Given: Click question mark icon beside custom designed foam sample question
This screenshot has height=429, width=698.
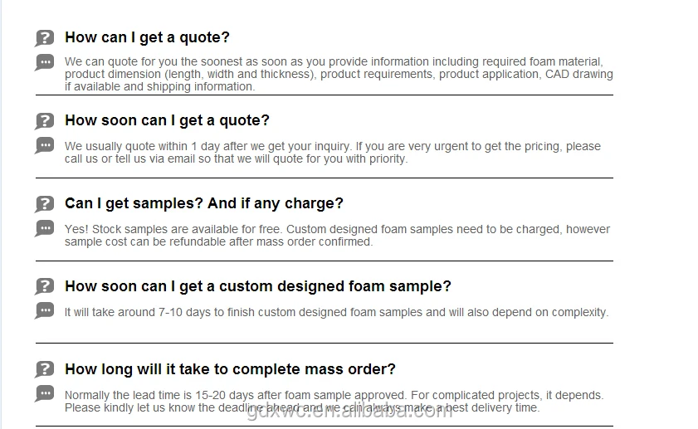Looking at the screenshot, I should 45,287.
